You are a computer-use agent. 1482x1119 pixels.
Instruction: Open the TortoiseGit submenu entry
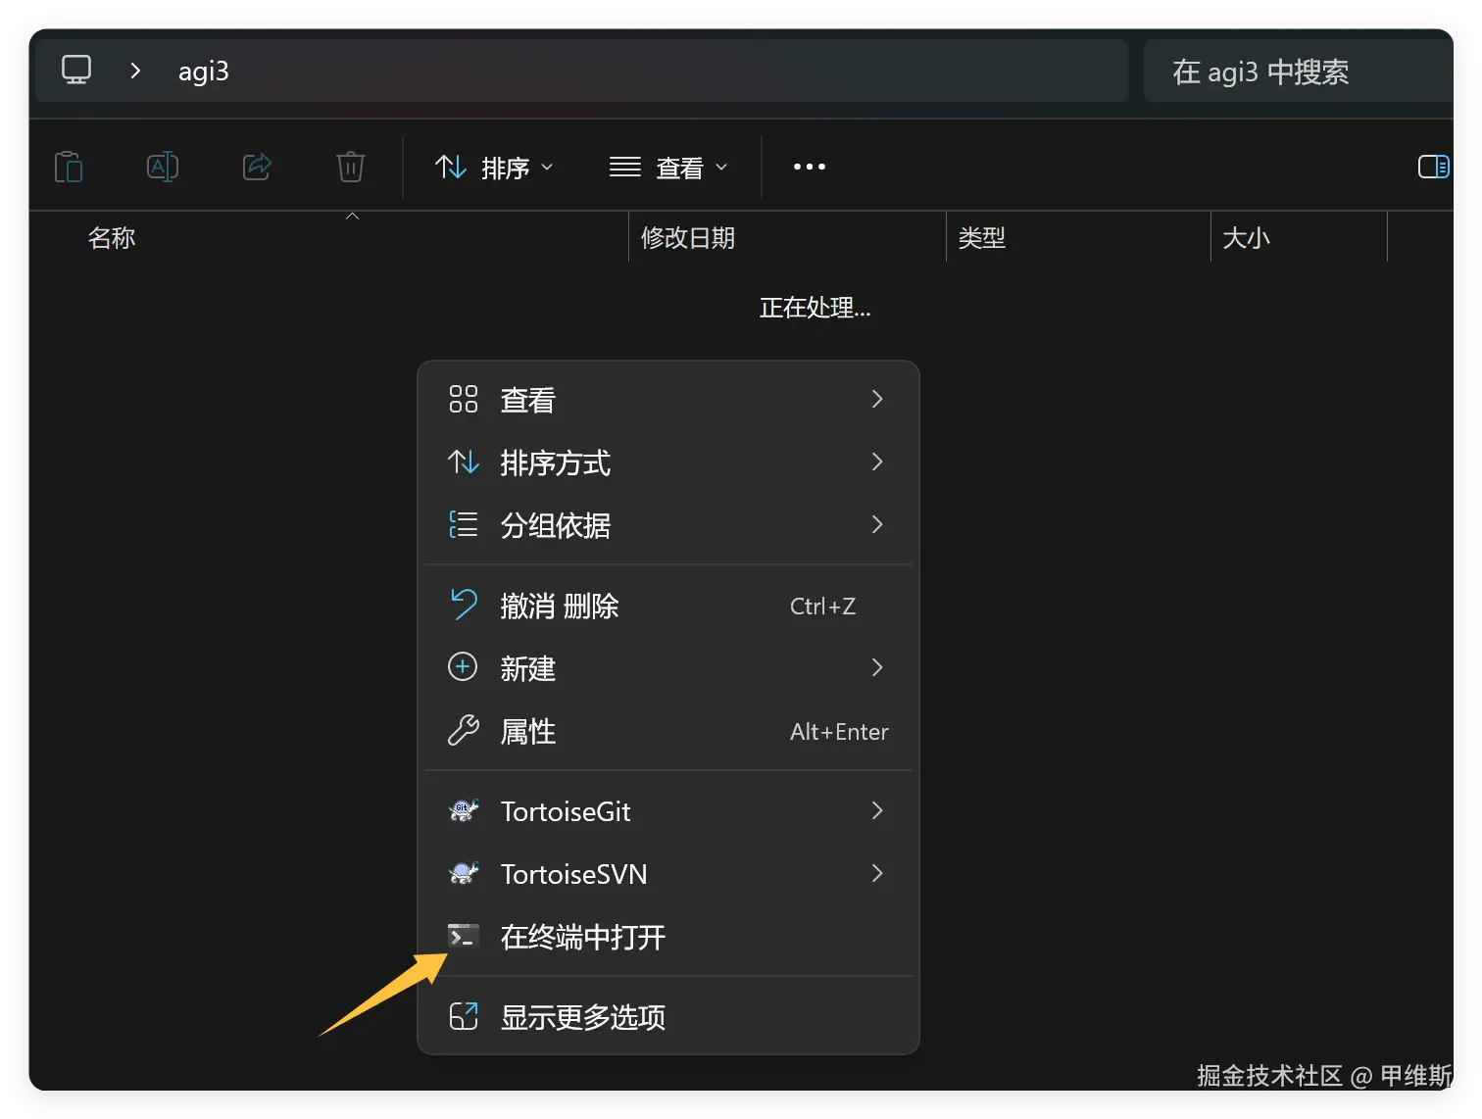pos(668,811)
